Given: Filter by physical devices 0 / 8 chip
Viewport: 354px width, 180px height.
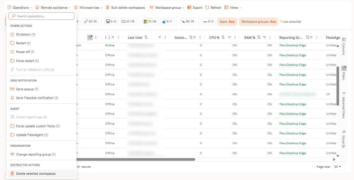Looking at the screenshot, I should 111,22.
